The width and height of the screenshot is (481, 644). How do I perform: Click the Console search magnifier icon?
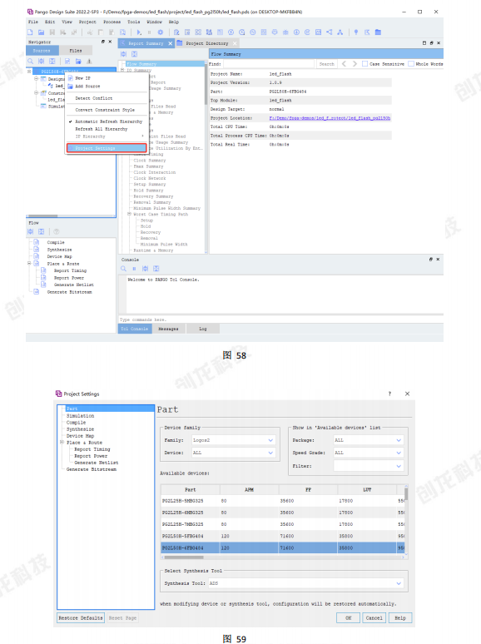pyautogui.click(x=124, y=269)
